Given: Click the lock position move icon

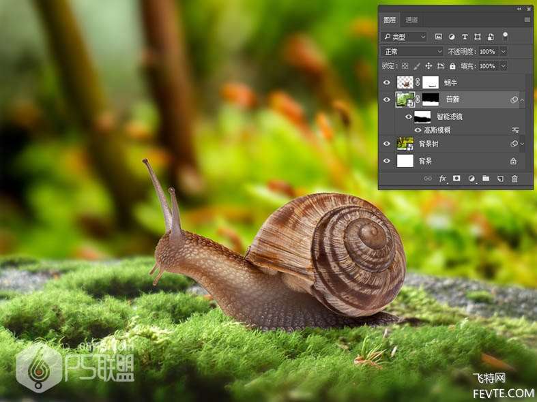Looking at the screenshot, I should (x=429, y=66).
